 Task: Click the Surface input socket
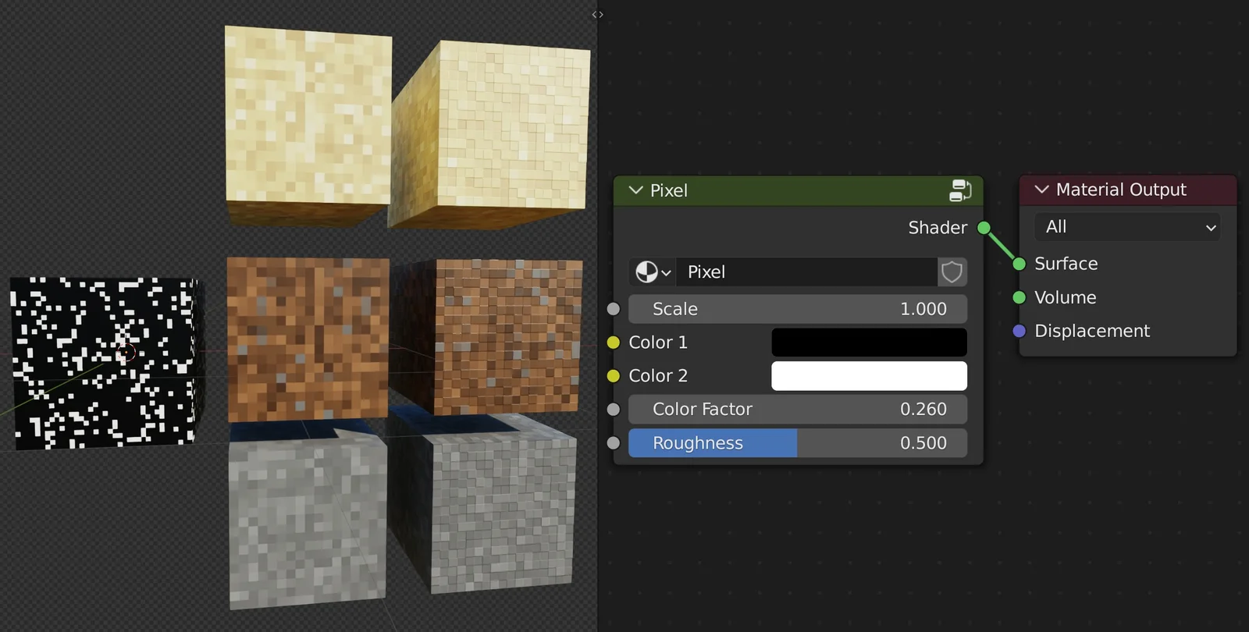click(1019, 264)
